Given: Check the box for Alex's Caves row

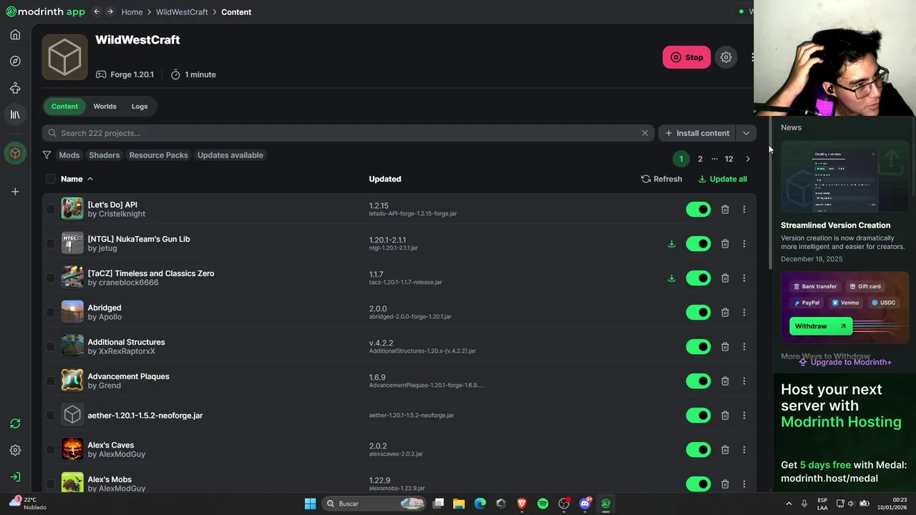Looking at the screenshot, I should (x=50, y=450).
